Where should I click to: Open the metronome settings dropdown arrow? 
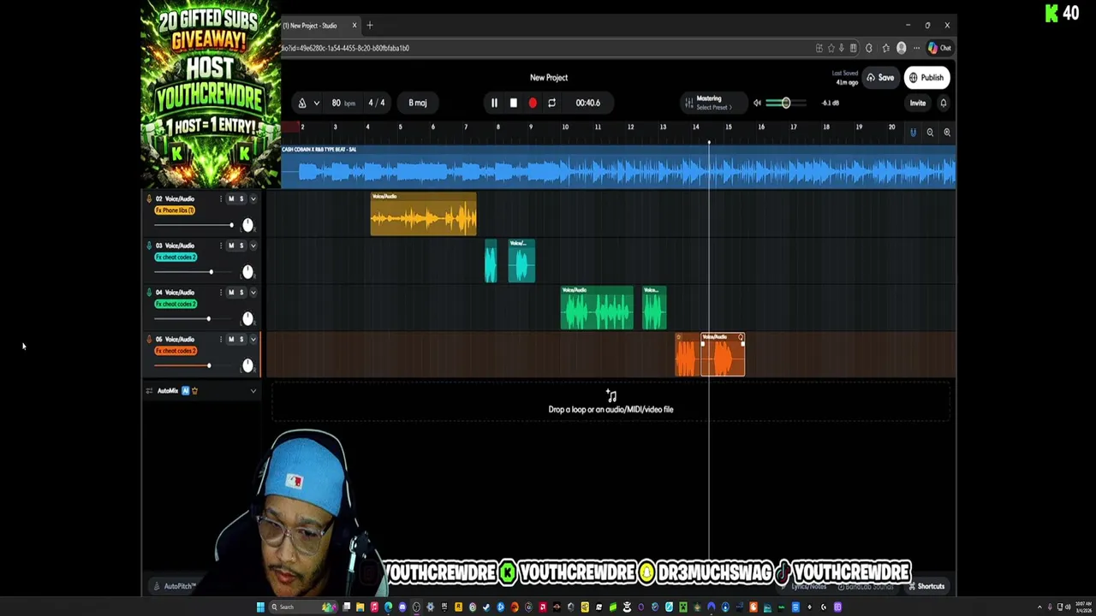(x=316, y=103)
